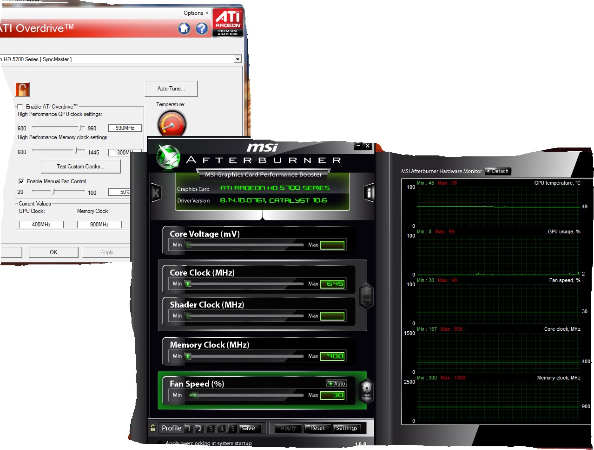
Task: Click the Fan Speed 30 value field
Action: (x=332, y=395)
